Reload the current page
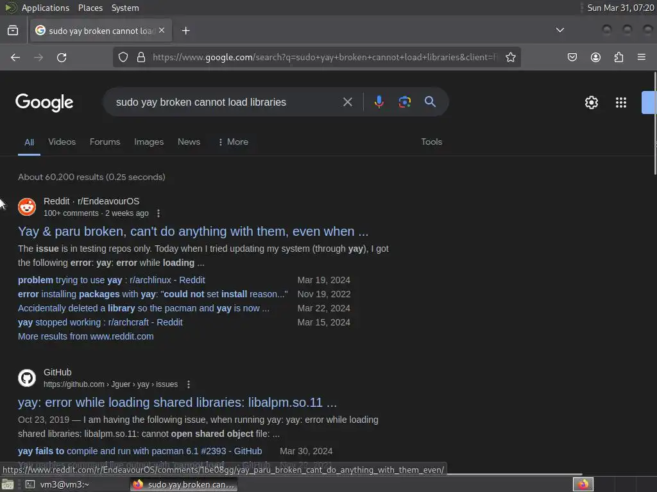Screen dimensions: 657x492 pyautogui.click(x=62, y=57)
